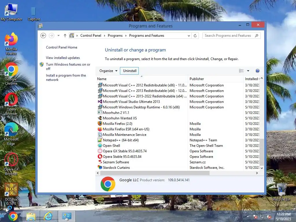Click the horizontal scrollbar left arrow
Image resolution: width=296 pixels, height=222 pixels.
(98, 173)
